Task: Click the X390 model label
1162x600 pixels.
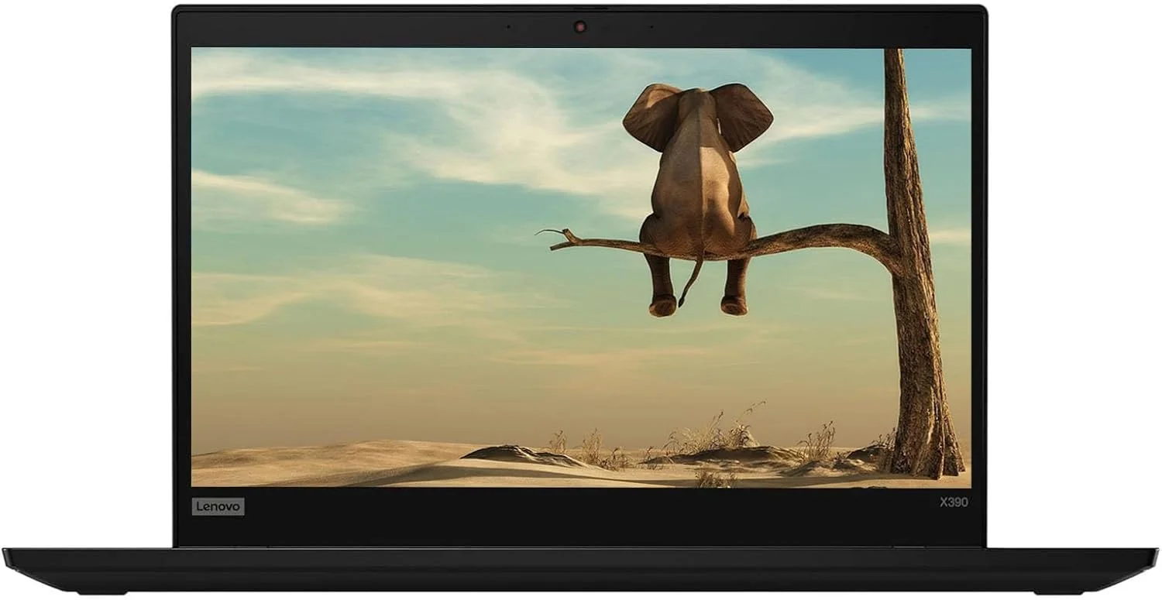Action: (x=953, y=502)
